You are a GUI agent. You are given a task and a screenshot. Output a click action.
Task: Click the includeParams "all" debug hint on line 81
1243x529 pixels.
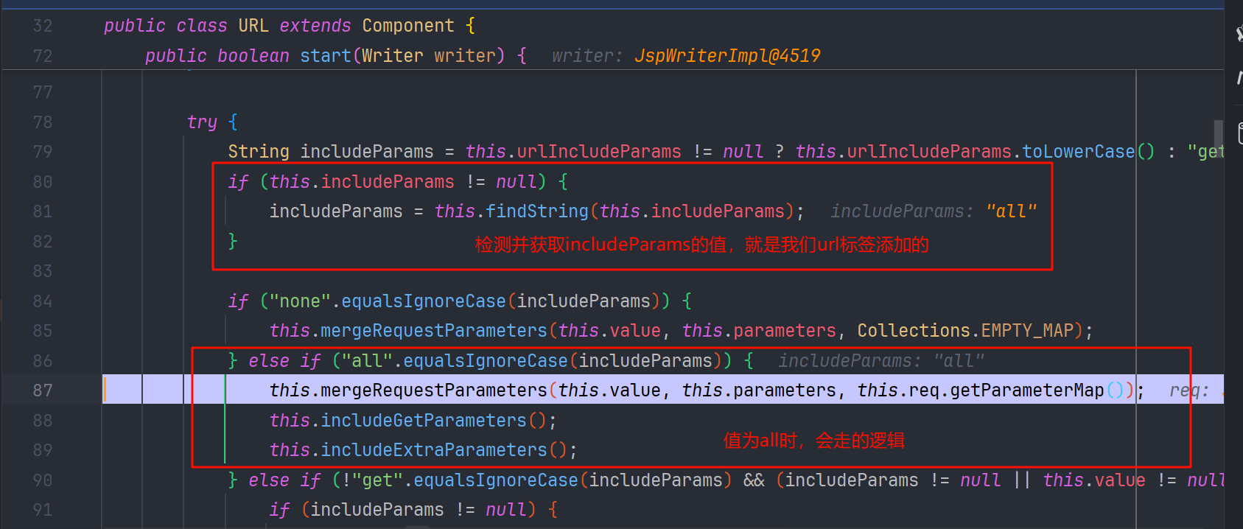click(934, 211)
